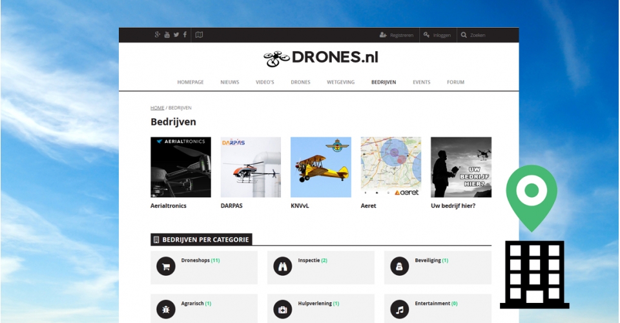
Task: Open the Droneshops (11) category
Action: (204, 267)
